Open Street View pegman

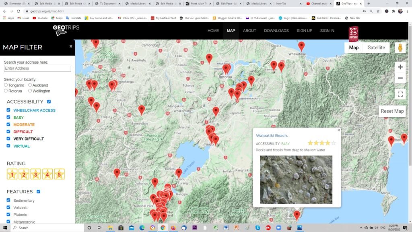(x=400, y=48)
